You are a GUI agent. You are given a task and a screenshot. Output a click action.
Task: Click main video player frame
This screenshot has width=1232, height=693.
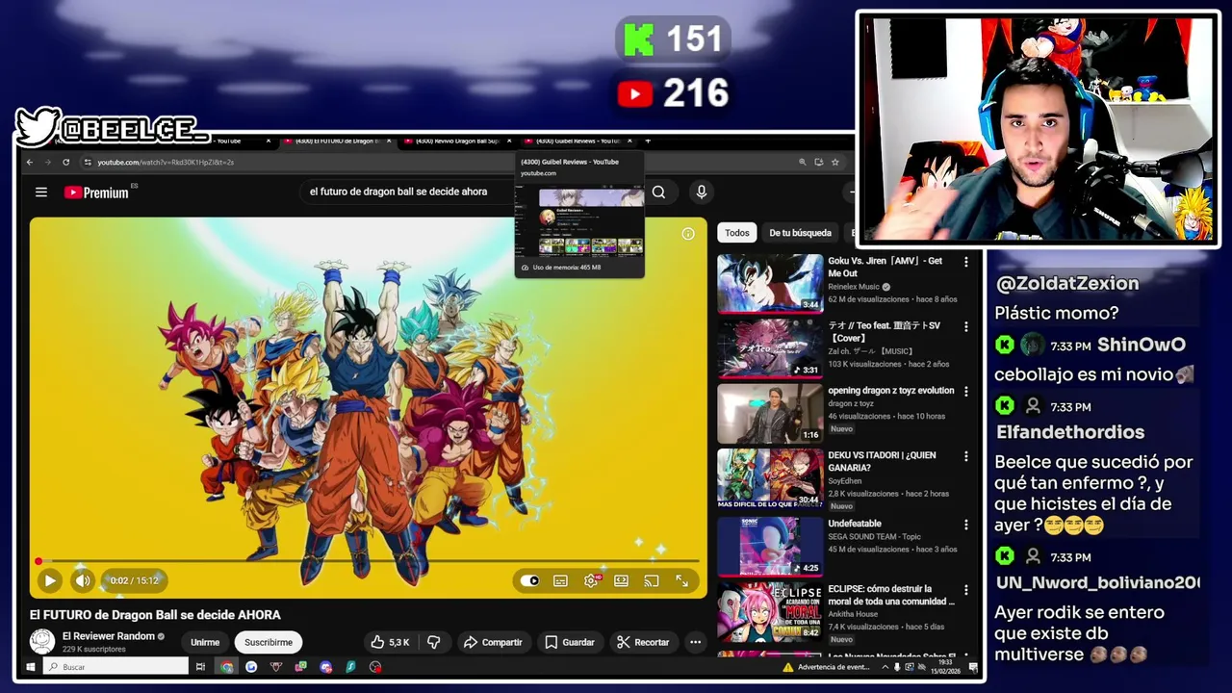pos(369,407)
